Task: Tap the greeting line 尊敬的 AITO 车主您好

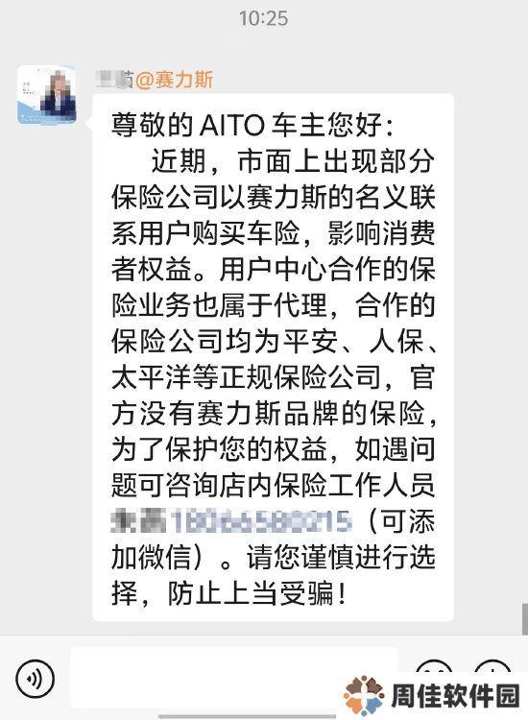Action: tap(252, 125)
